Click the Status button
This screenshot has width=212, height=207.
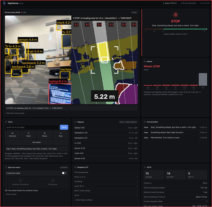click(x=45, y=134)
